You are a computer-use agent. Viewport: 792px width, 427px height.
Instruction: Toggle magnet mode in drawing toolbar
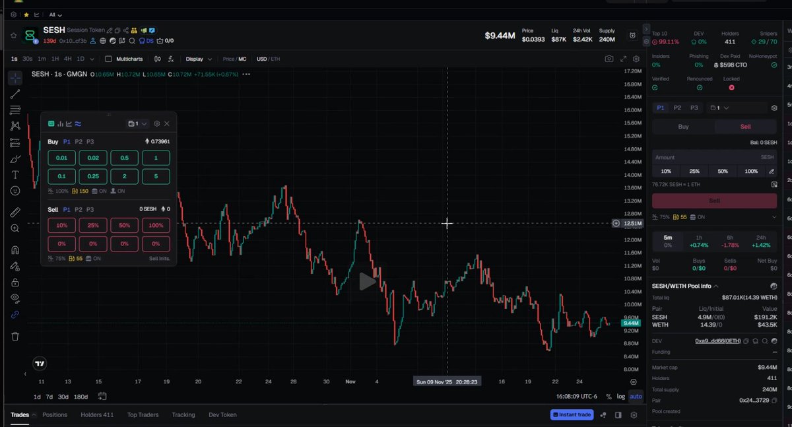tap(15, 249)
